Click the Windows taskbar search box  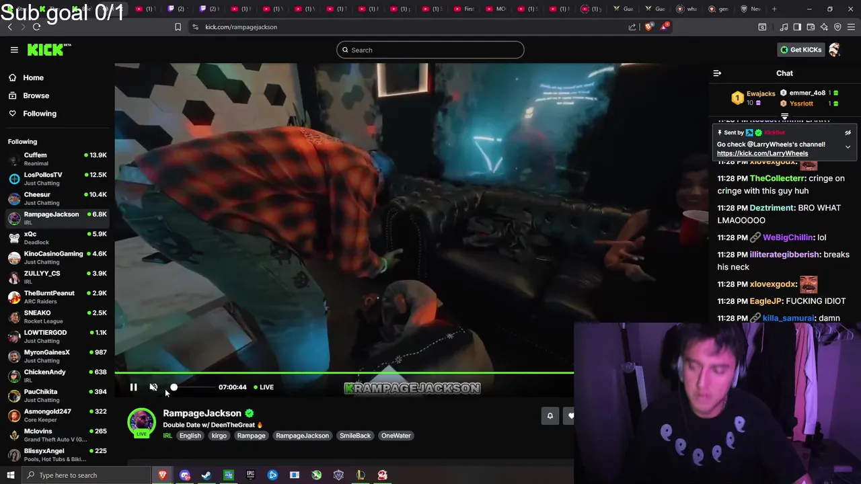(86, 475)
